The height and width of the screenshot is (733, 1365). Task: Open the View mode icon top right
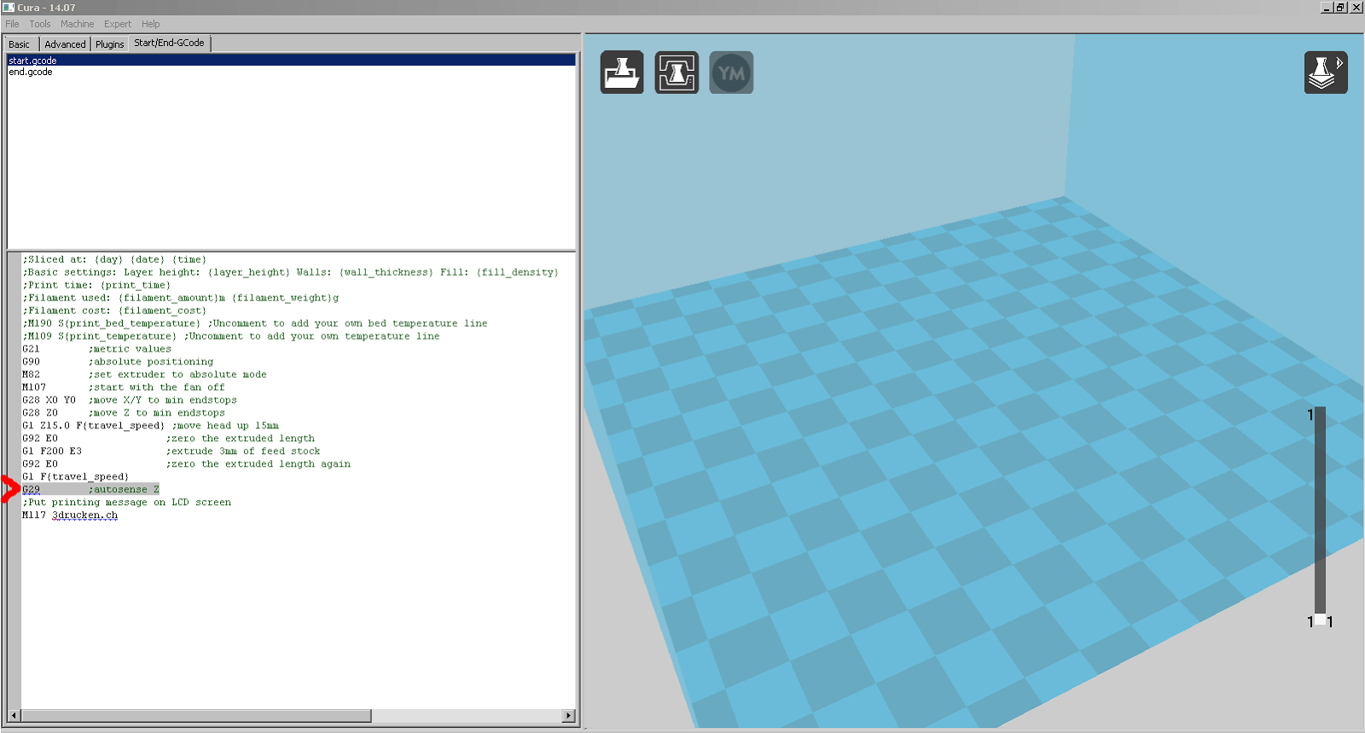click(1326, 73)
